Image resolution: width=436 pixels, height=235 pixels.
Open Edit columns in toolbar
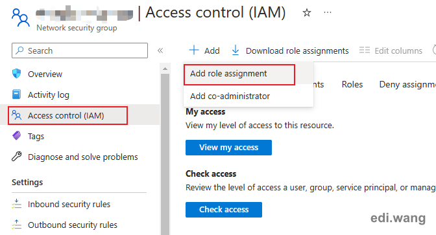pos(391,50)
